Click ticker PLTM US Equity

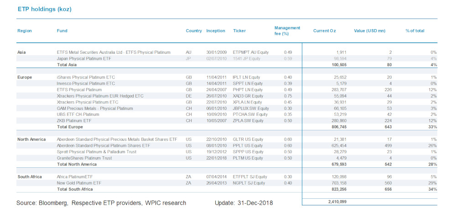(x=248, y=158)
